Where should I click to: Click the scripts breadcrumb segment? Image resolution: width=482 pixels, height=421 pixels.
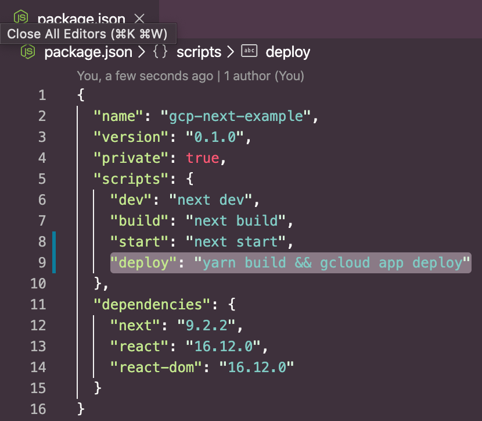click(199, 52)
